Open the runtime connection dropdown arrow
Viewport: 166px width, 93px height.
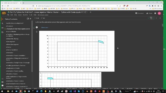coord(156,18)
